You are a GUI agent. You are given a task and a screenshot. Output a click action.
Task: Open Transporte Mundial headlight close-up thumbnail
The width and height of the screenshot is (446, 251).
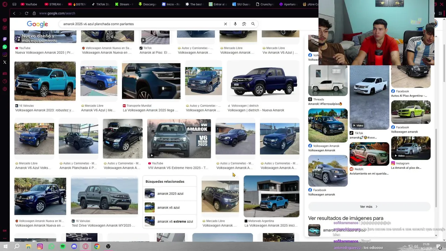point(151,81)
